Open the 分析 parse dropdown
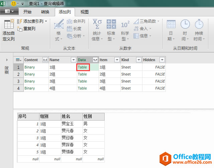The height and width of the screenshot is (168, 214). [x=76, y=36]
